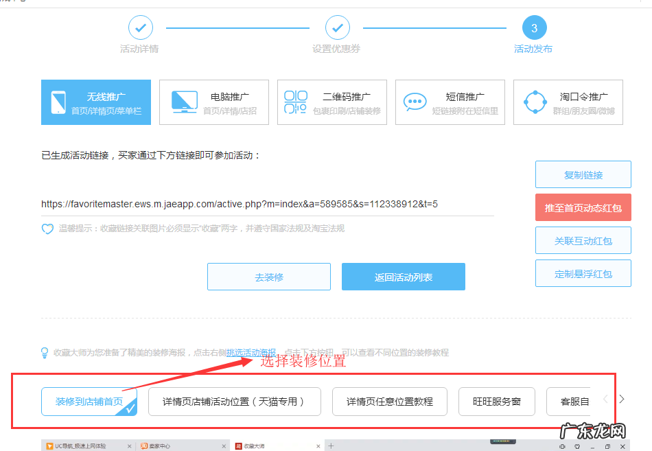Image resolution: width=652 pixels, height=451 pixels.
Task: Click the 去装修 button
Action: (268, 277)
